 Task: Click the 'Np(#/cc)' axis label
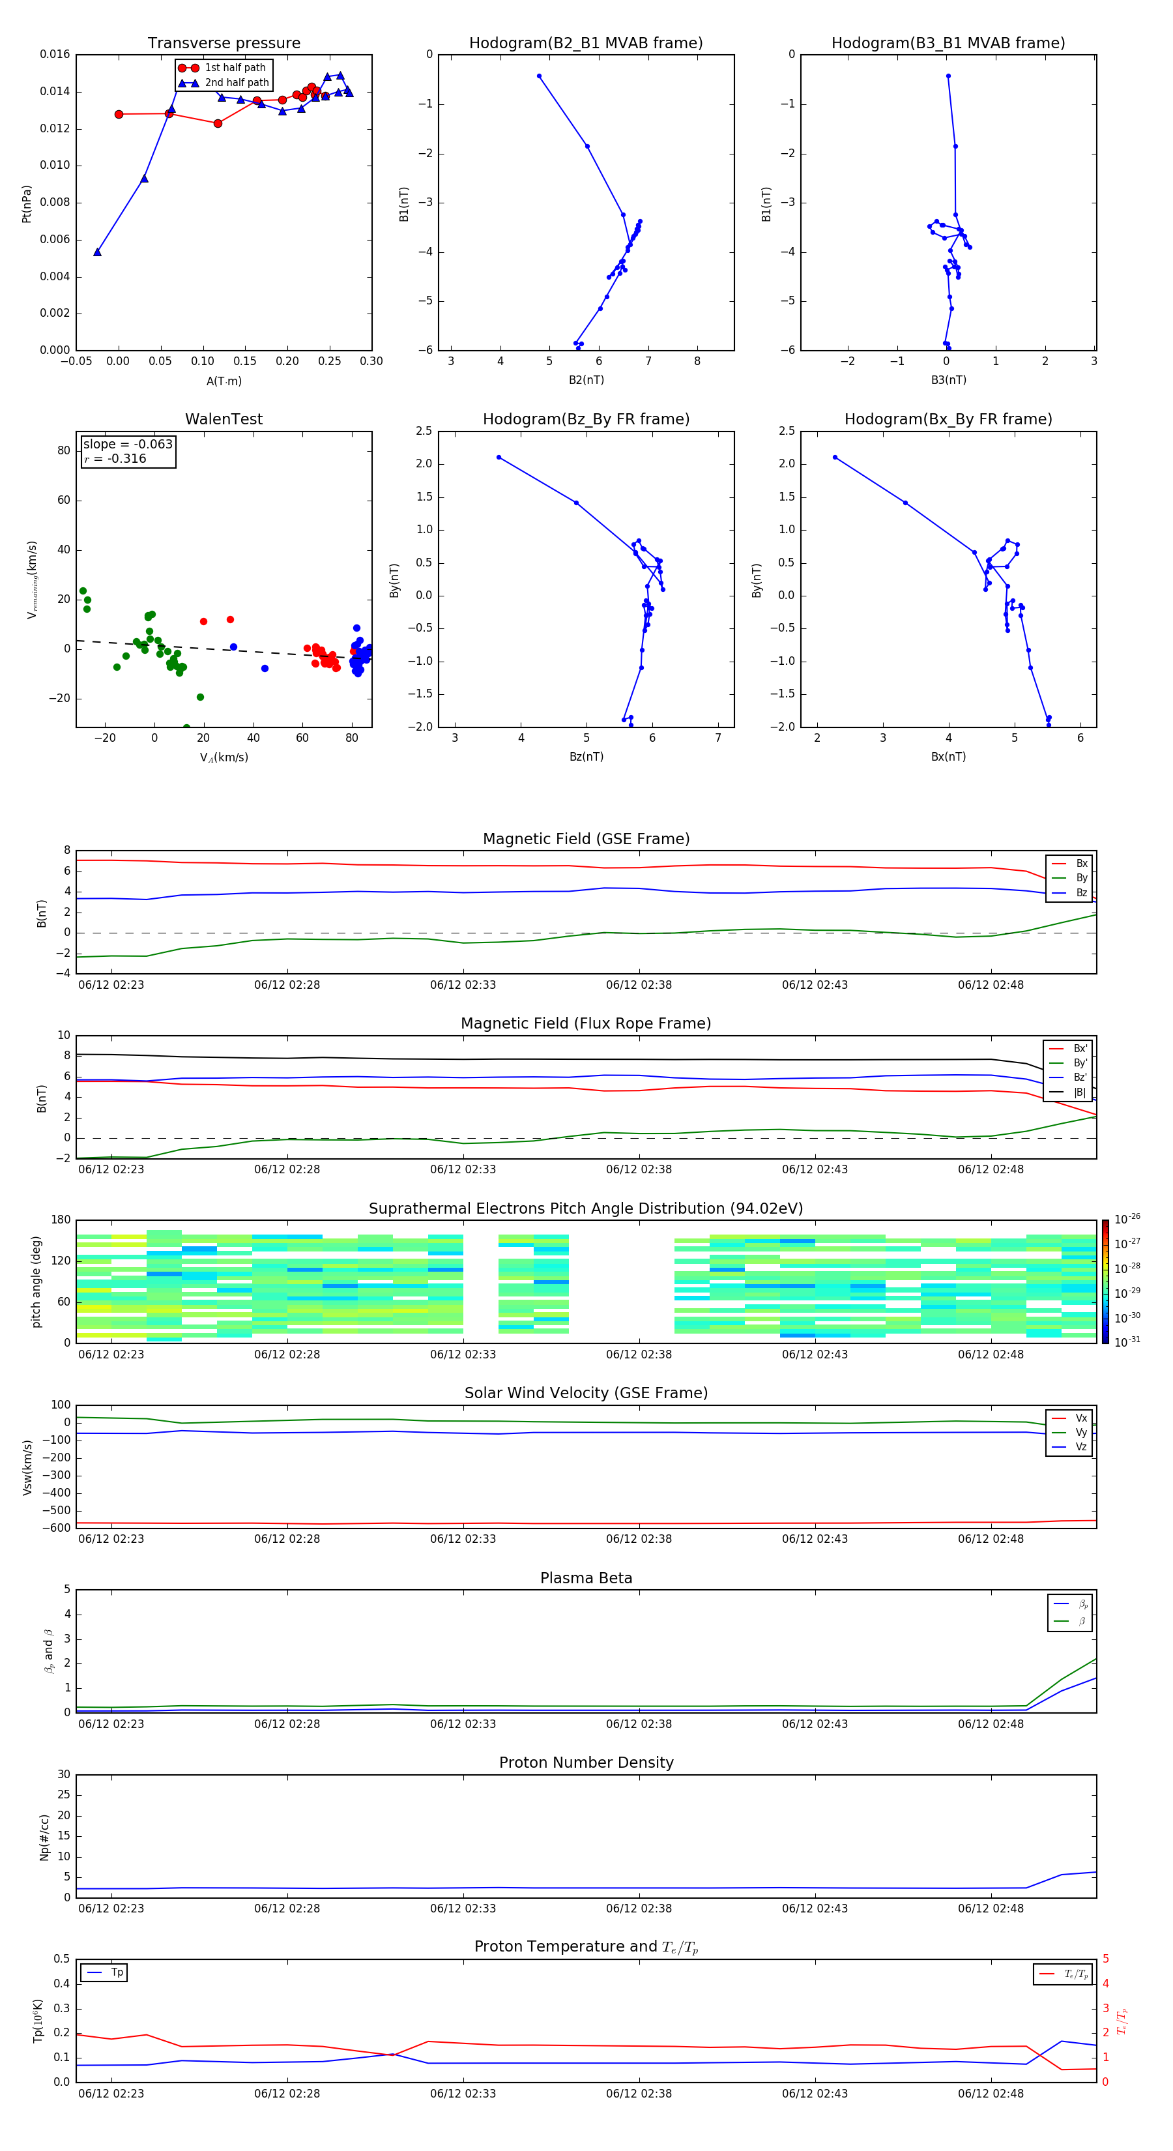point(44,1837)
